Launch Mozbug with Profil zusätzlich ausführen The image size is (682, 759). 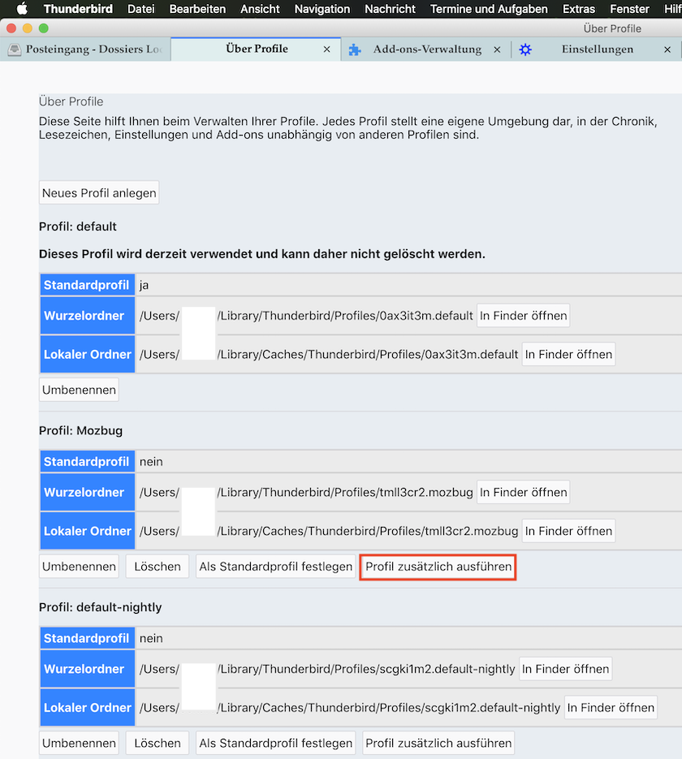[x=438, y=567]
